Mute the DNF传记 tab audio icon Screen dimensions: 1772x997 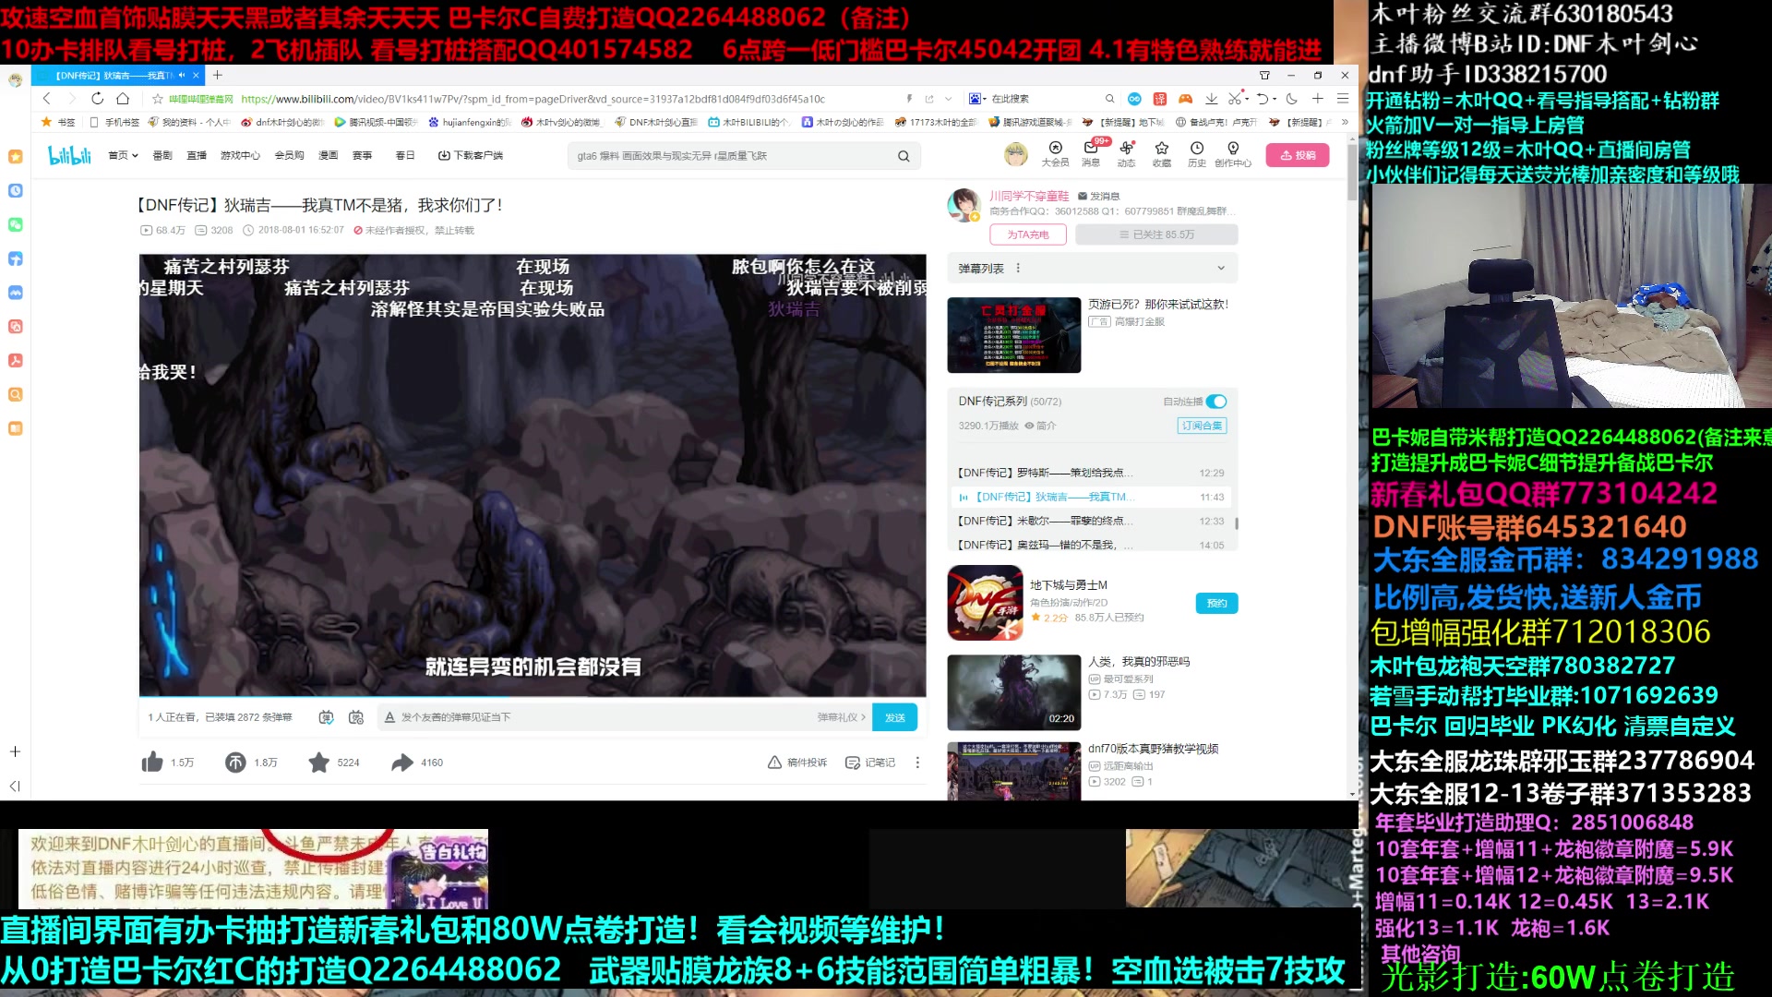182,75
